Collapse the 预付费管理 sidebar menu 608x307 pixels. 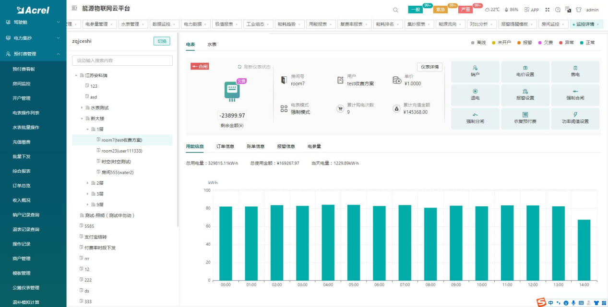pos(33,54)
